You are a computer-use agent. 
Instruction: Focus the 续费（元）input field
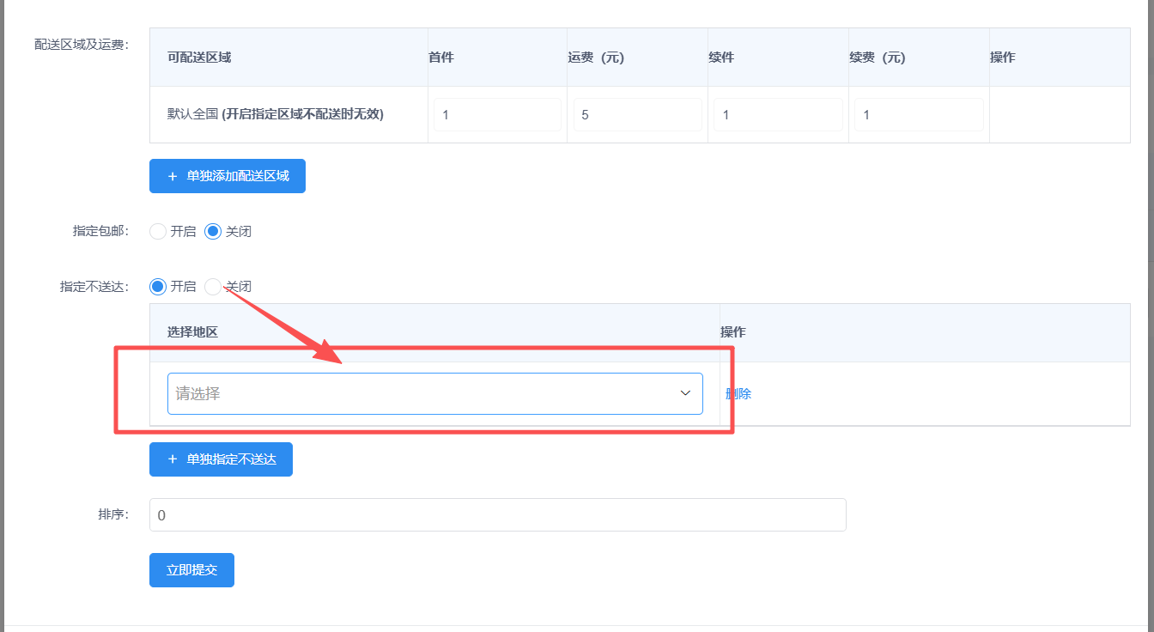click(919, 114)
